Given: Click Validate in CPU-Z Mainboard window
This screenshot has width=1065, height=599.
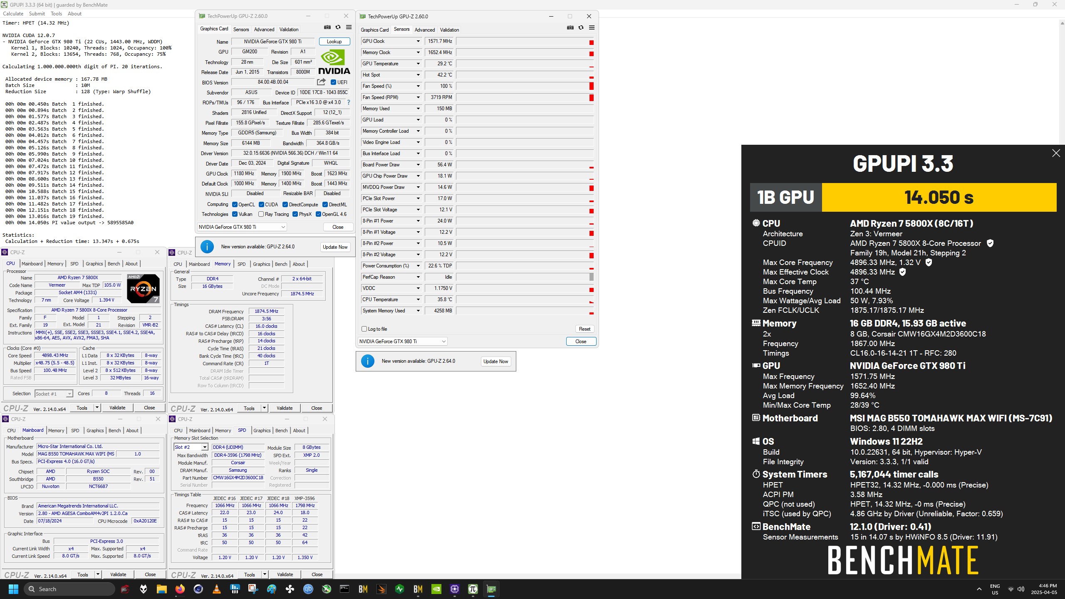Looking at the screenshot, I should pos(118,574).
